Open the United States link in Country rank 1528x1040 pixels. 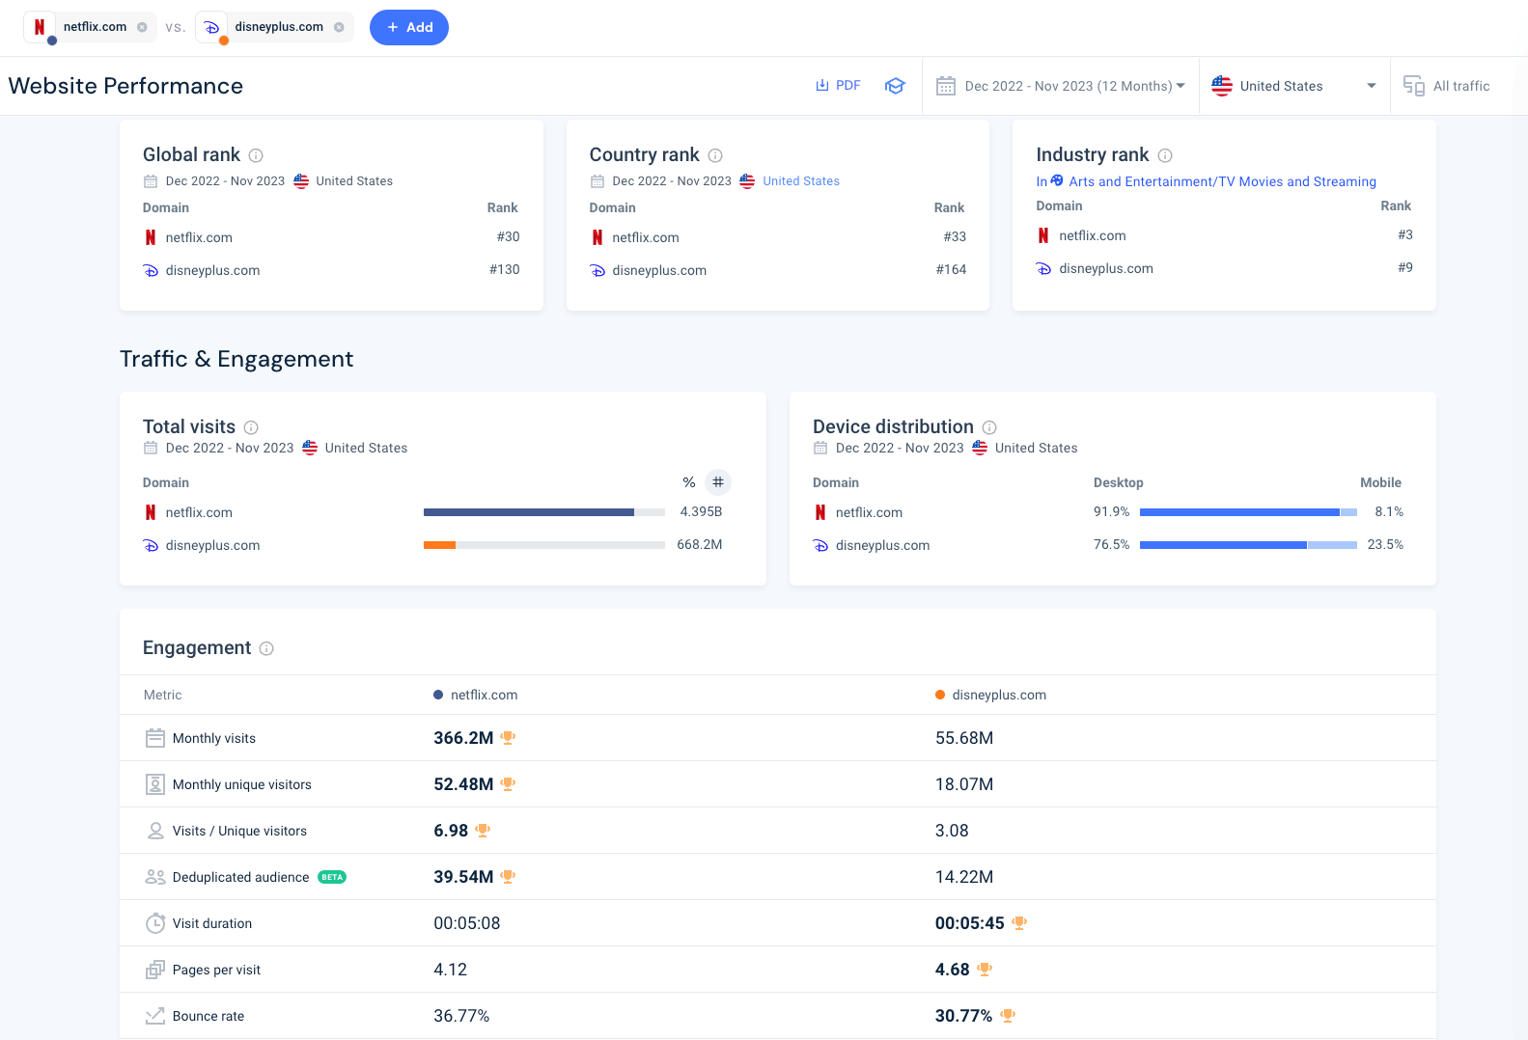point(801,181)
